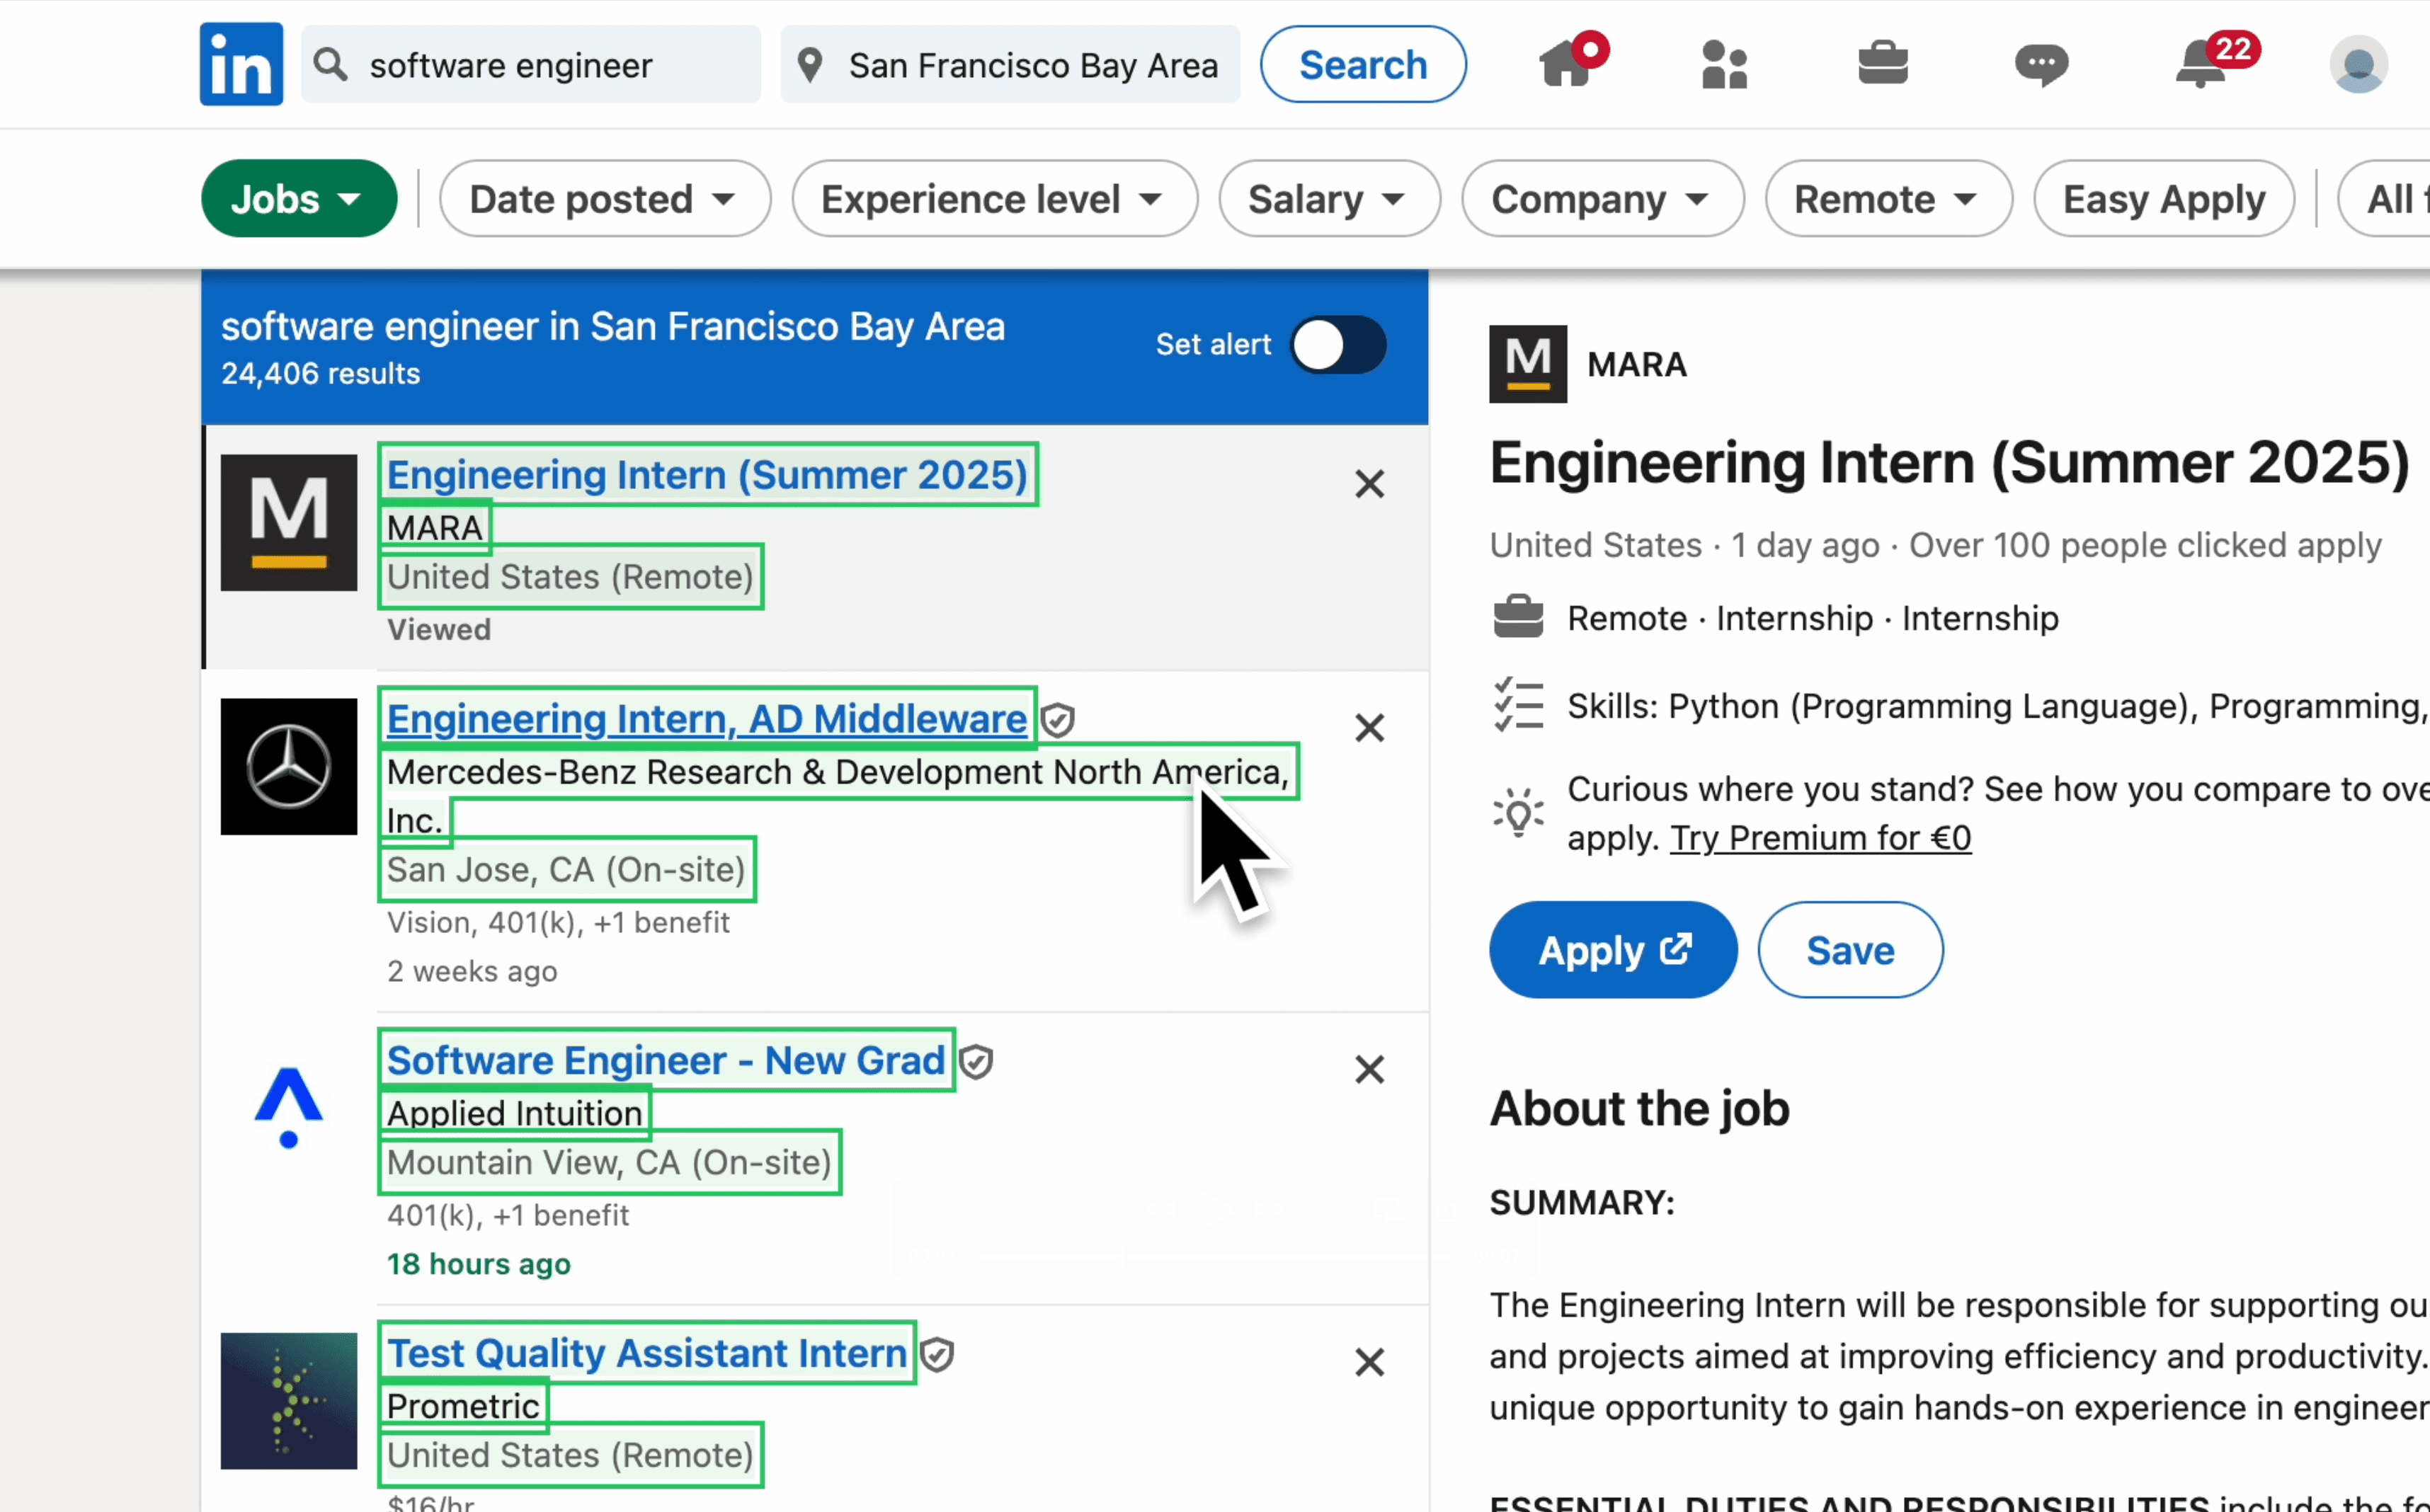The image size is (2430, 1512).
Task: Open the Jobs briefcase icon in navbar
Action: [1882, 63]
